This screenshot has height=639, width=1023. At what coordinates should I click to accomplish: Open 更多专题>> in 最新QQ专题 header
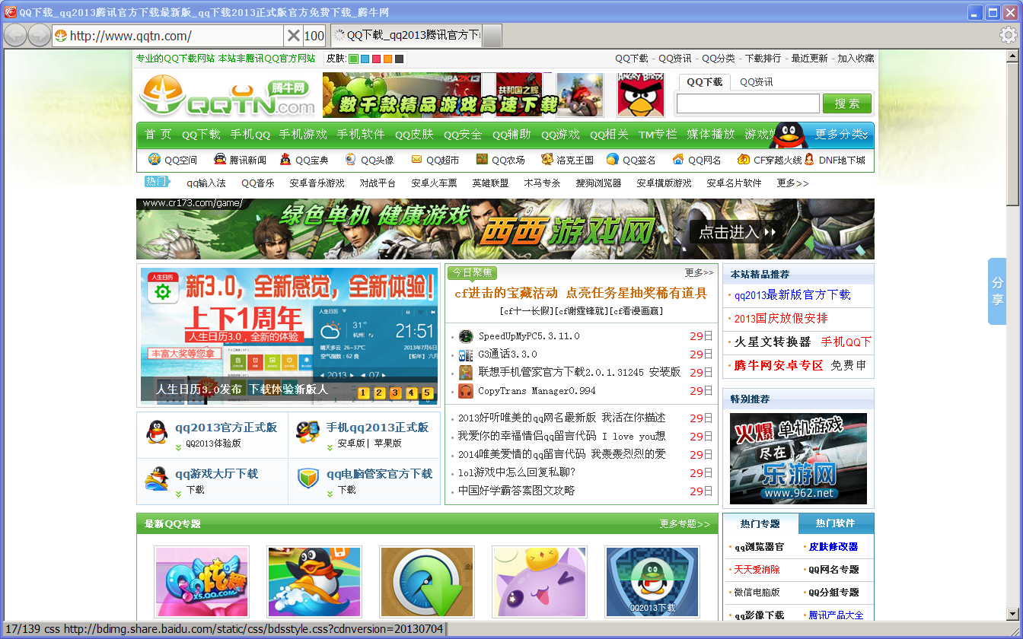tap(684, 524)
